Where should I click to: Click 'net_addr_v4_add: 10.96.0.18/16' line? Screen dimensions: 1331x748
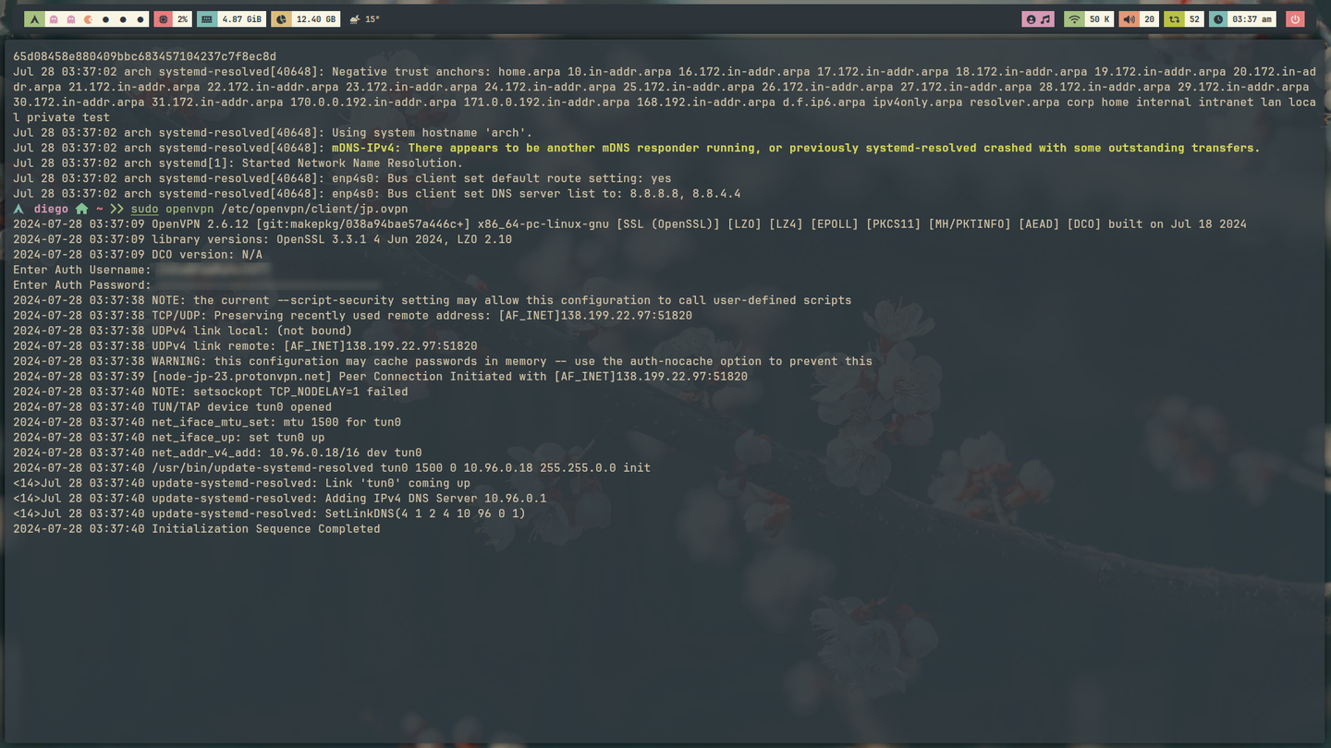pos(217,452)
